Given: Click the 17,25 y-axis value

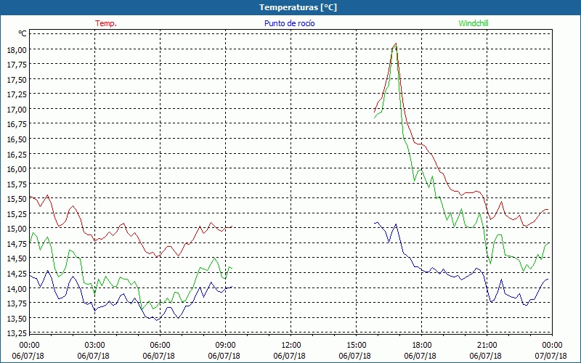Looking at the screenshot, I should 17,94.
